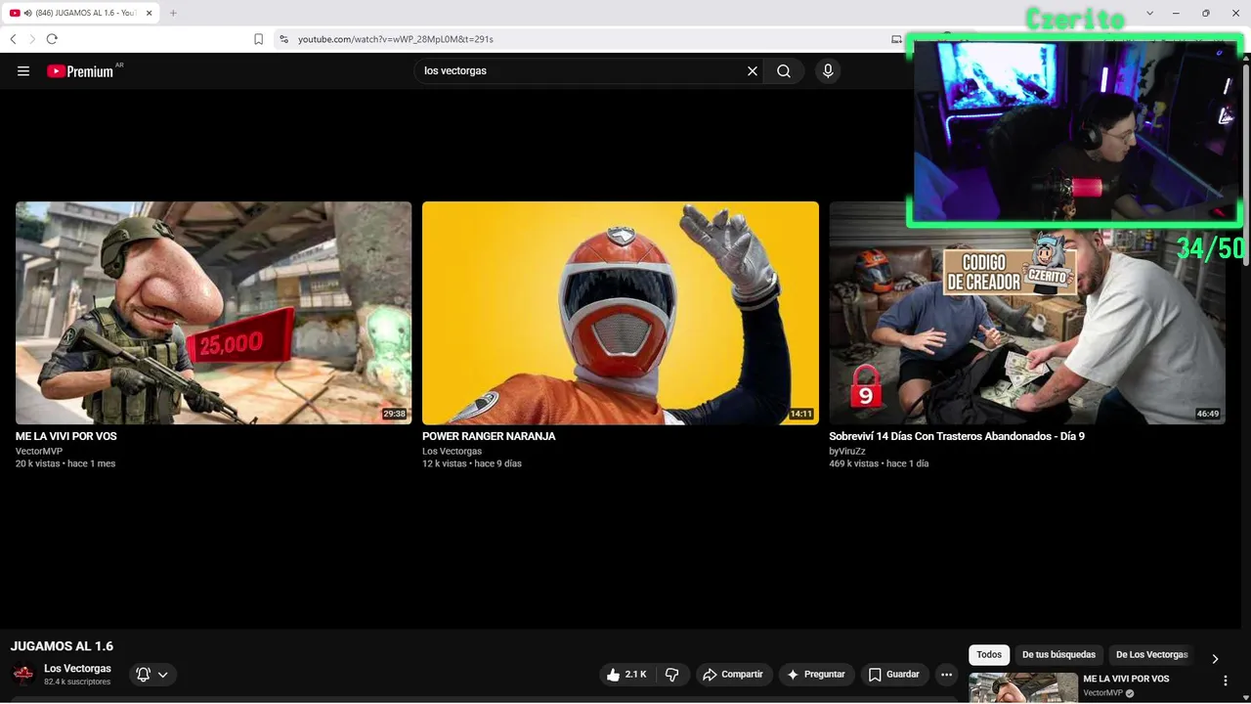Click the 82.4 k suscriptores text
The height and width of the screenshot is (704, 1251).
pos(77,682)
